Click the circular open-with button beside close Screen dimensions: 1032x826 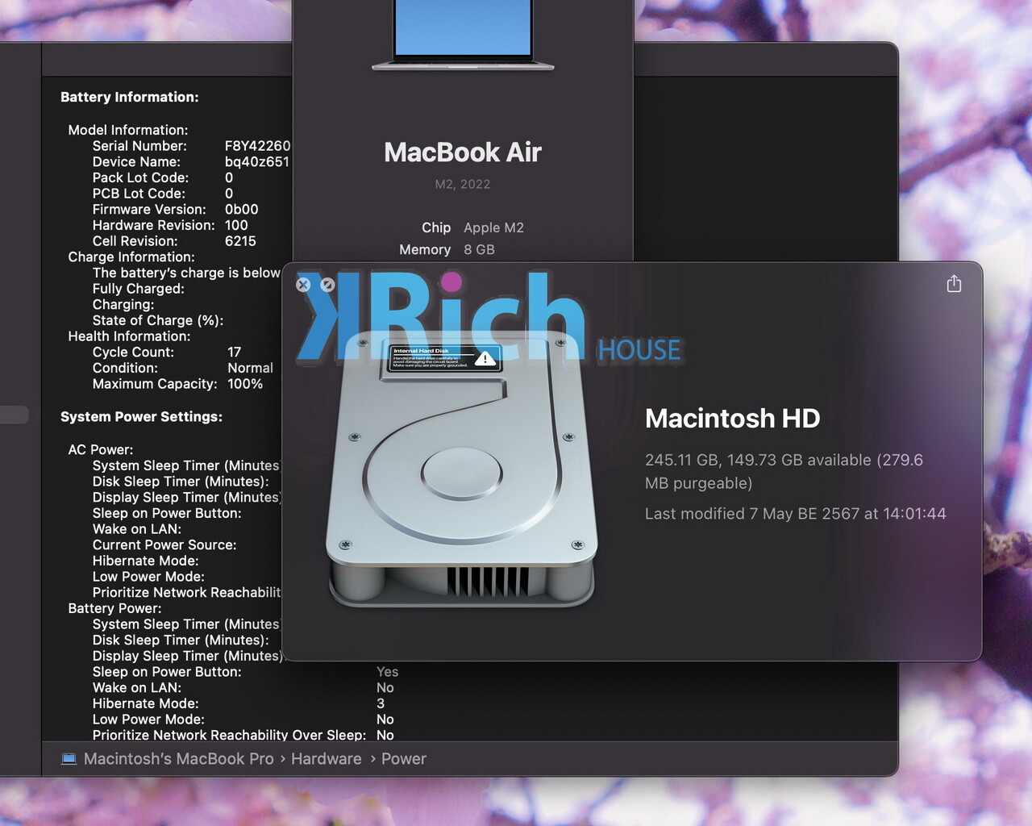327,284
